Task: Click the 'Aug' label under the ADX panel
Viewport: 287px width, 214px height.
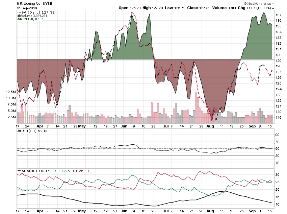Action: click(x=210, y=211)
